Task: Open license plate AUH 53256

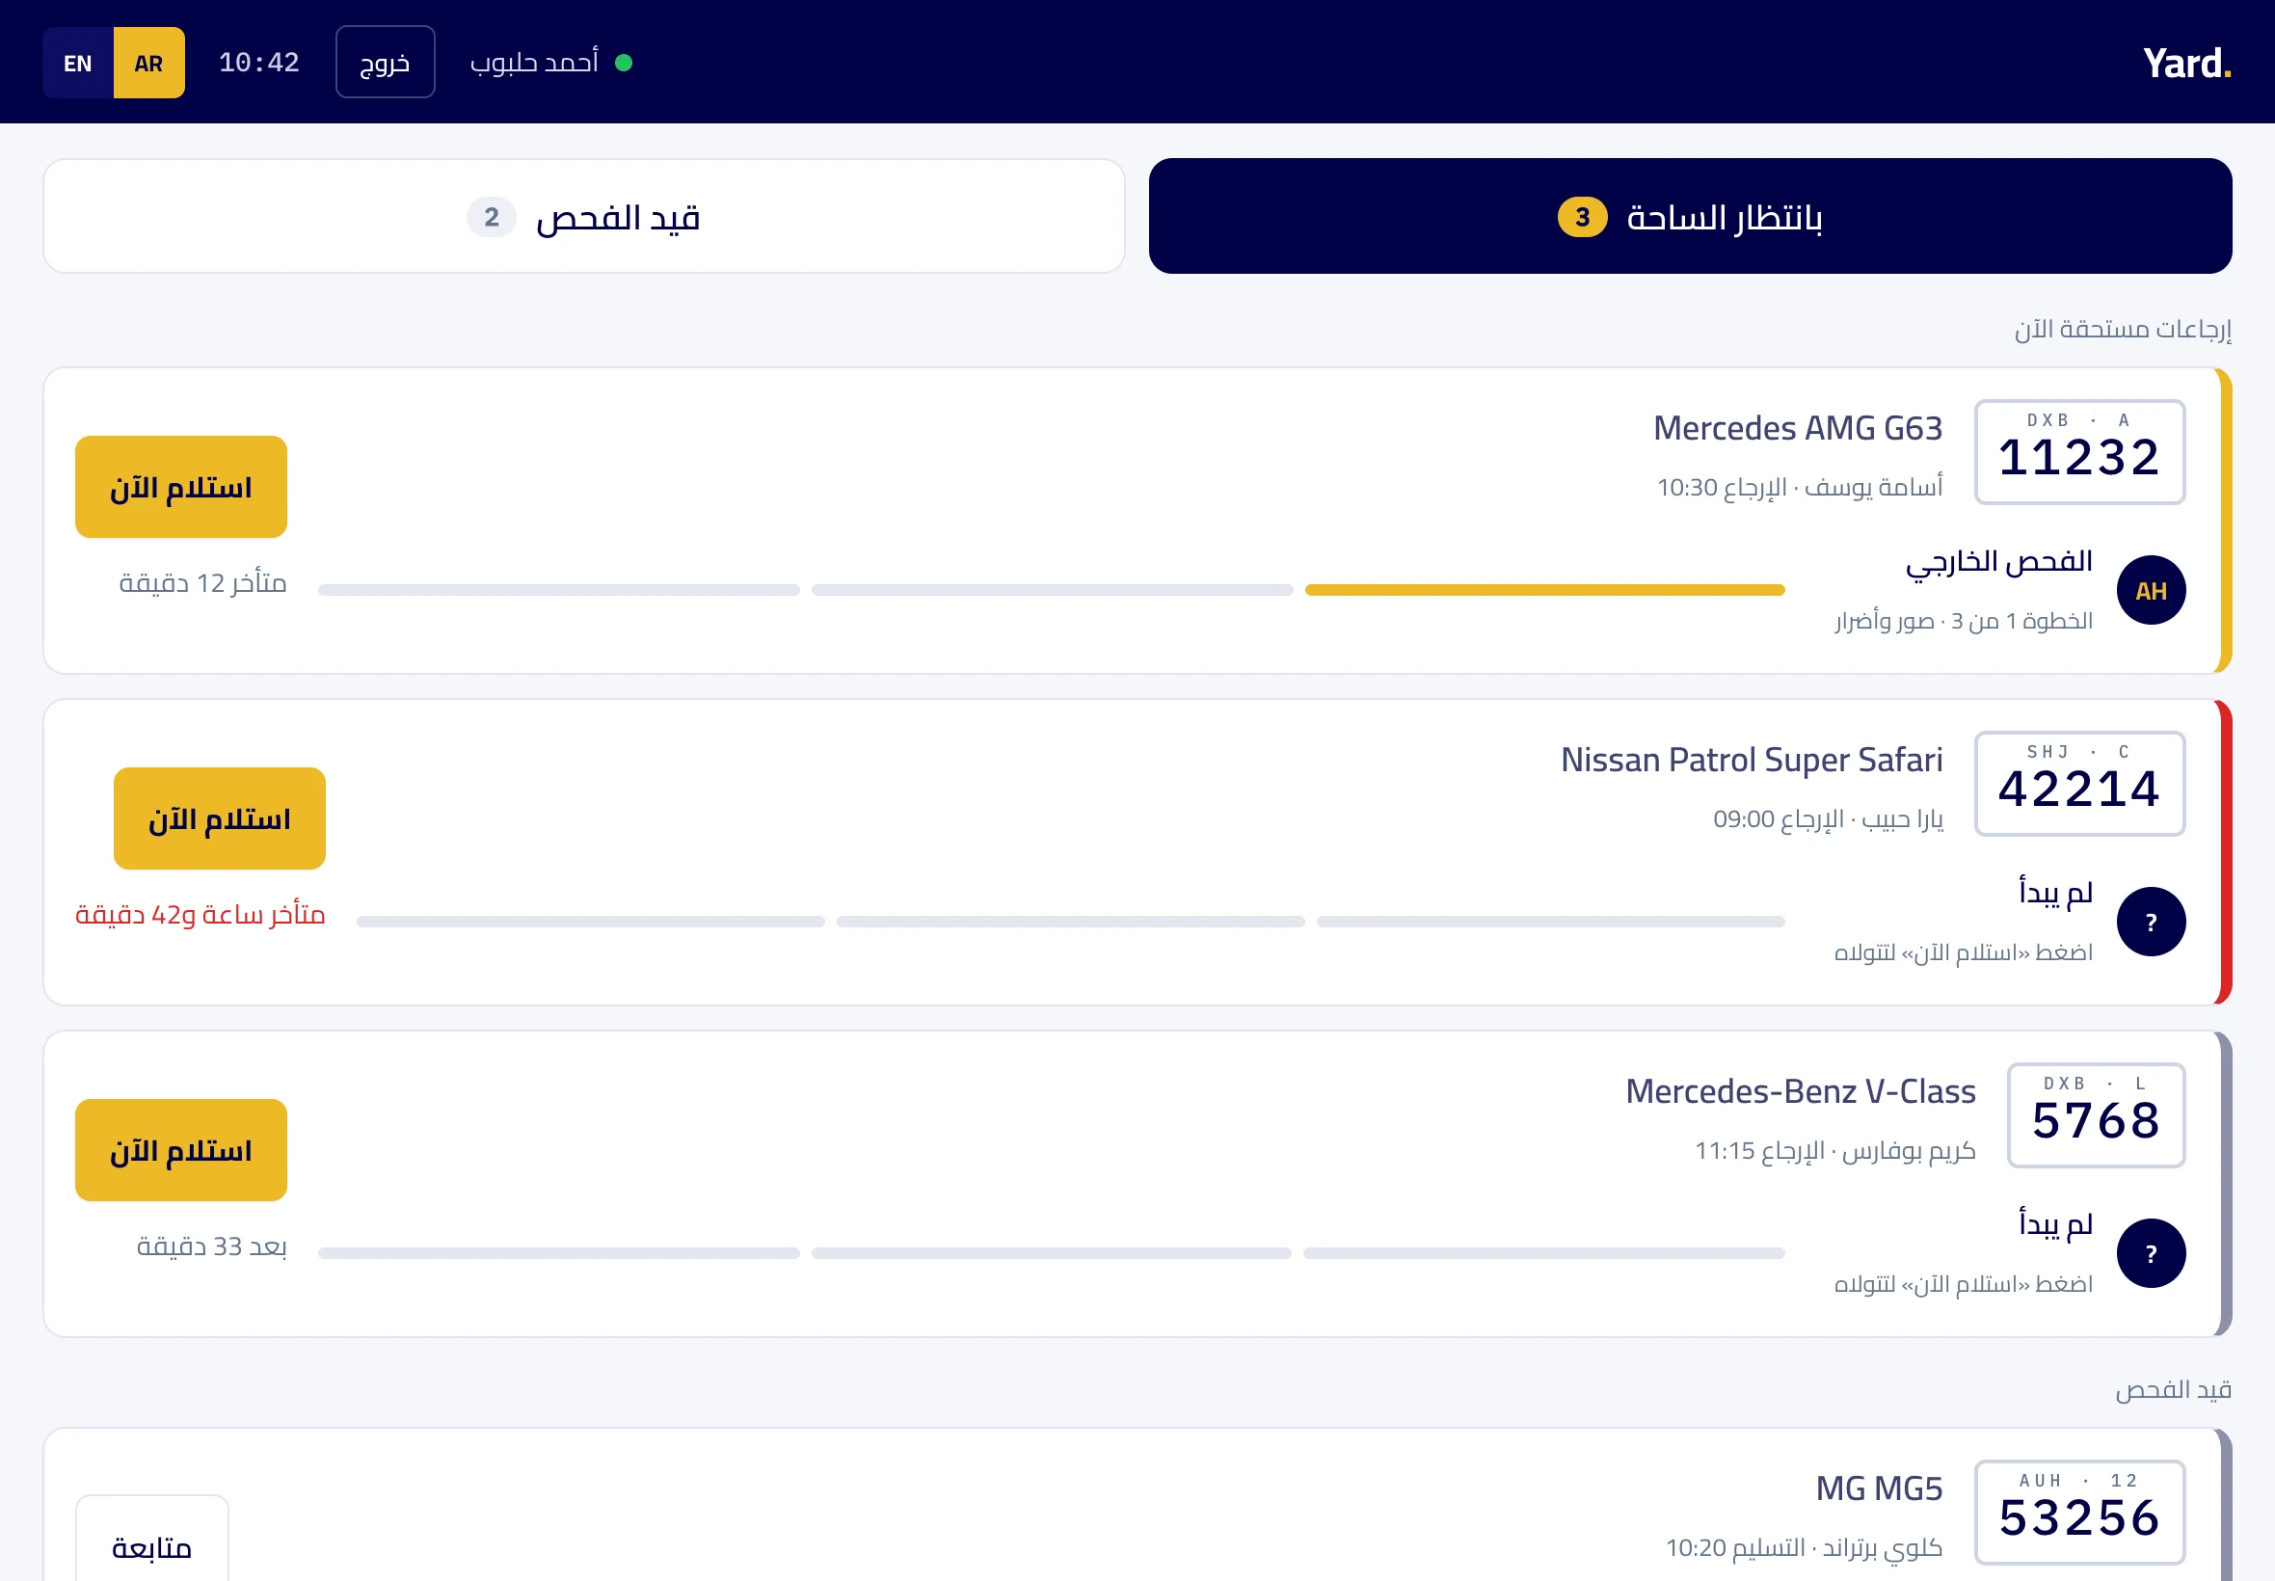Action: click(x=2080, y=1513)
